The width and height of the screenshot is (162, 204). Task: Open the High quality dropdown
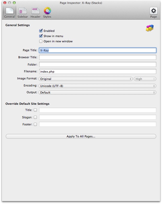(x=145, y=79)
